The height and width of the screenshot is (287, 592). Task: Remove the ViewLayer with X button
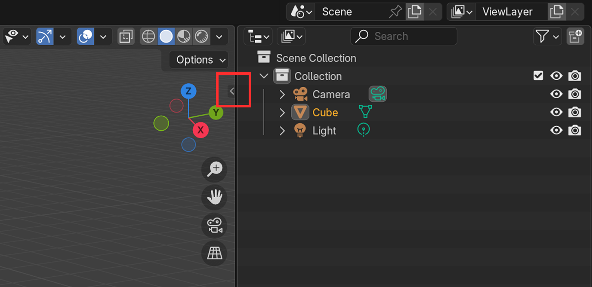[575, 12]
